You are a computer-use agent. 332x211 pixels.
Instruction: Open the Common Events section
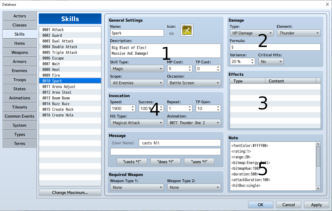[19, 116]
